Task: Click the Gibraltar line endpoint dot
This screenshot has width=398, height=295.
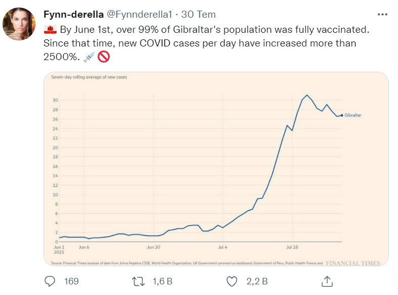Action: tap(342, 115)
